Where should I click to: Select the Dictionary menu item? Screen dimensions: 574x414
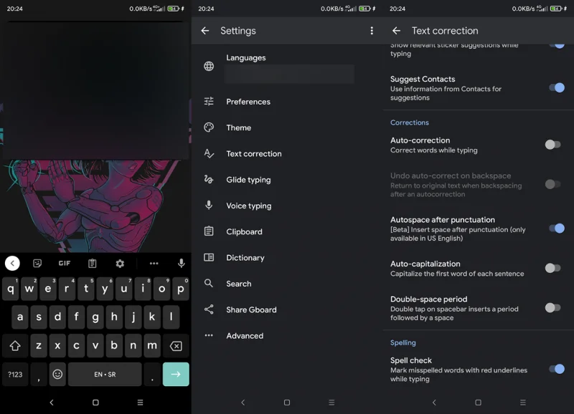click(287, 258)
